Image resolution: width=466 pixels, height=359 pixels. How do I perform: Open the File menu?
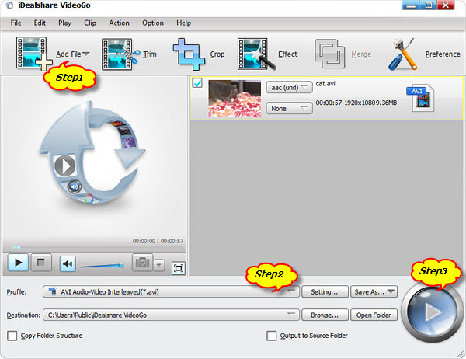point(16,23)
